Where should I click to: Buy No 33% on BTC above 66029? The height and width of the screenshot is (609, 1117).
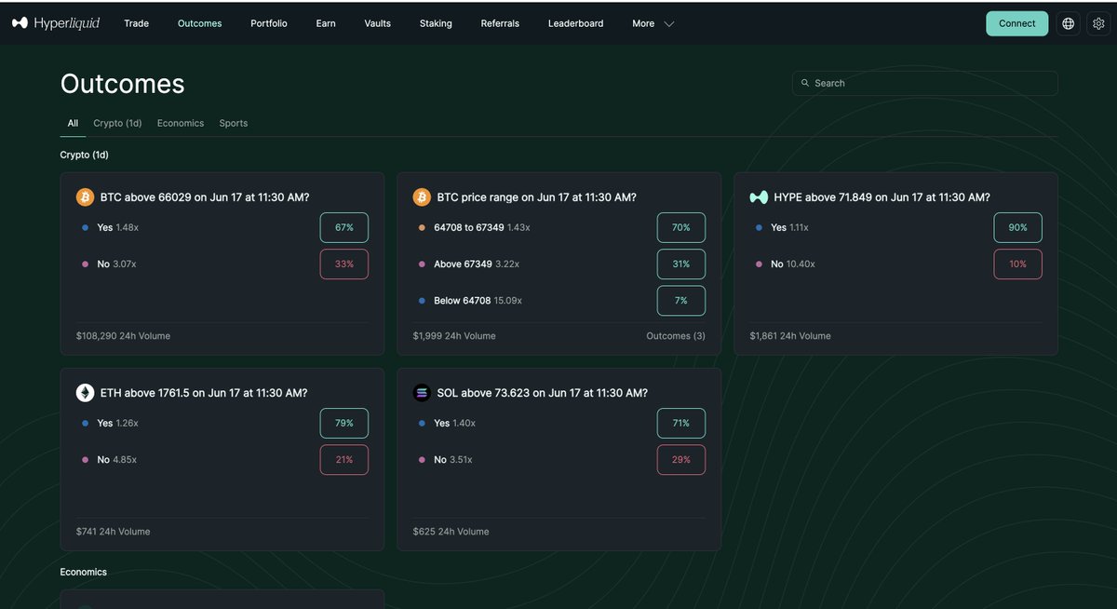(343, 264)
